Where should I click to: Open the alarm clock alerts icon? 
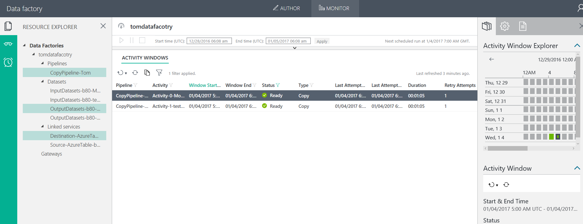[x=8, y=62]
